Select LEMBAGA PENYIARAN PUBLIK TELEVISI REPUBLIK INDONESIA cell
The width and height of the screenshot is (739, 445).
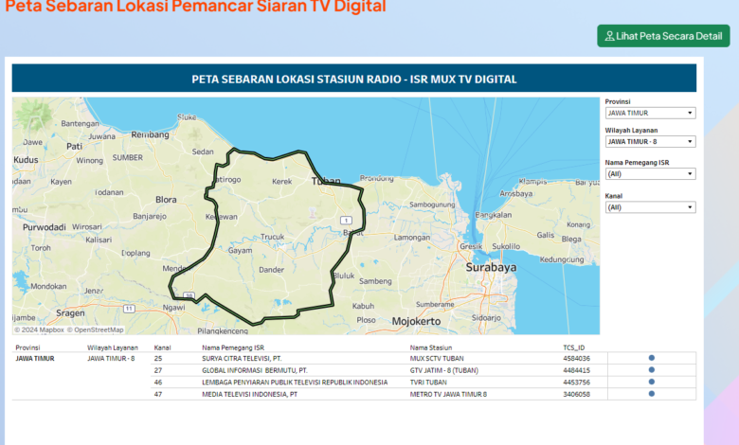pos(295,383)
